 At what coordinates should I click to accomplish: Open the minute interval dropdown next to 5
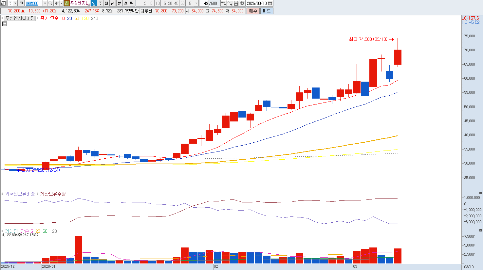pyautogui.click(x=196, y=3)
